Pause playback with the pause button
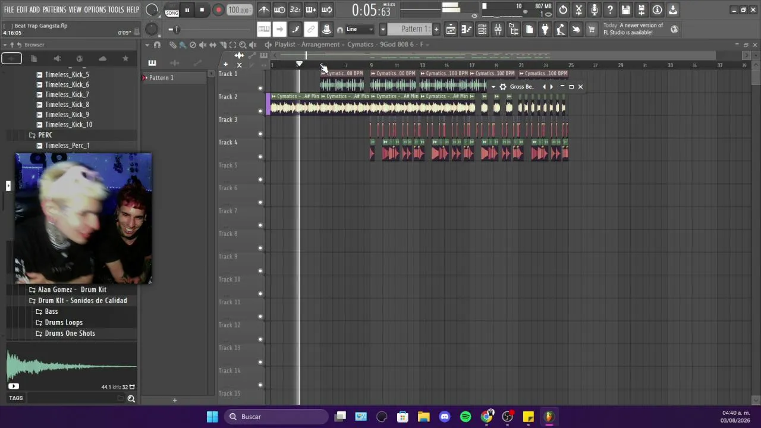The height and width of the screenshot is (428, 761). coord(187,10)
